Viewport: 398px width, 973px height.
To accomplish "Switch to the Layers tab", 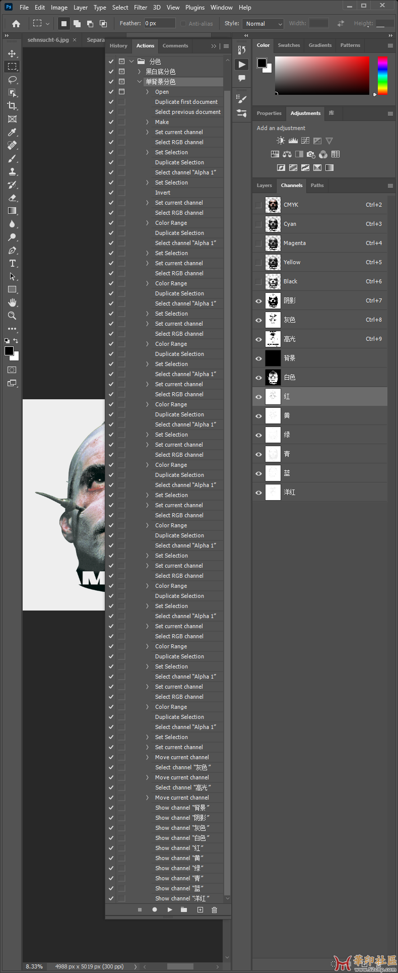I will coord(264,186).
